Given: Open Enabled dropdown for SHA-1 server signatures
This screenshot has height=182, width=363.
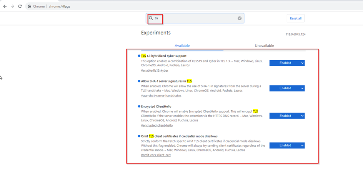Looking at the screenshot, I should pos(287,88).
